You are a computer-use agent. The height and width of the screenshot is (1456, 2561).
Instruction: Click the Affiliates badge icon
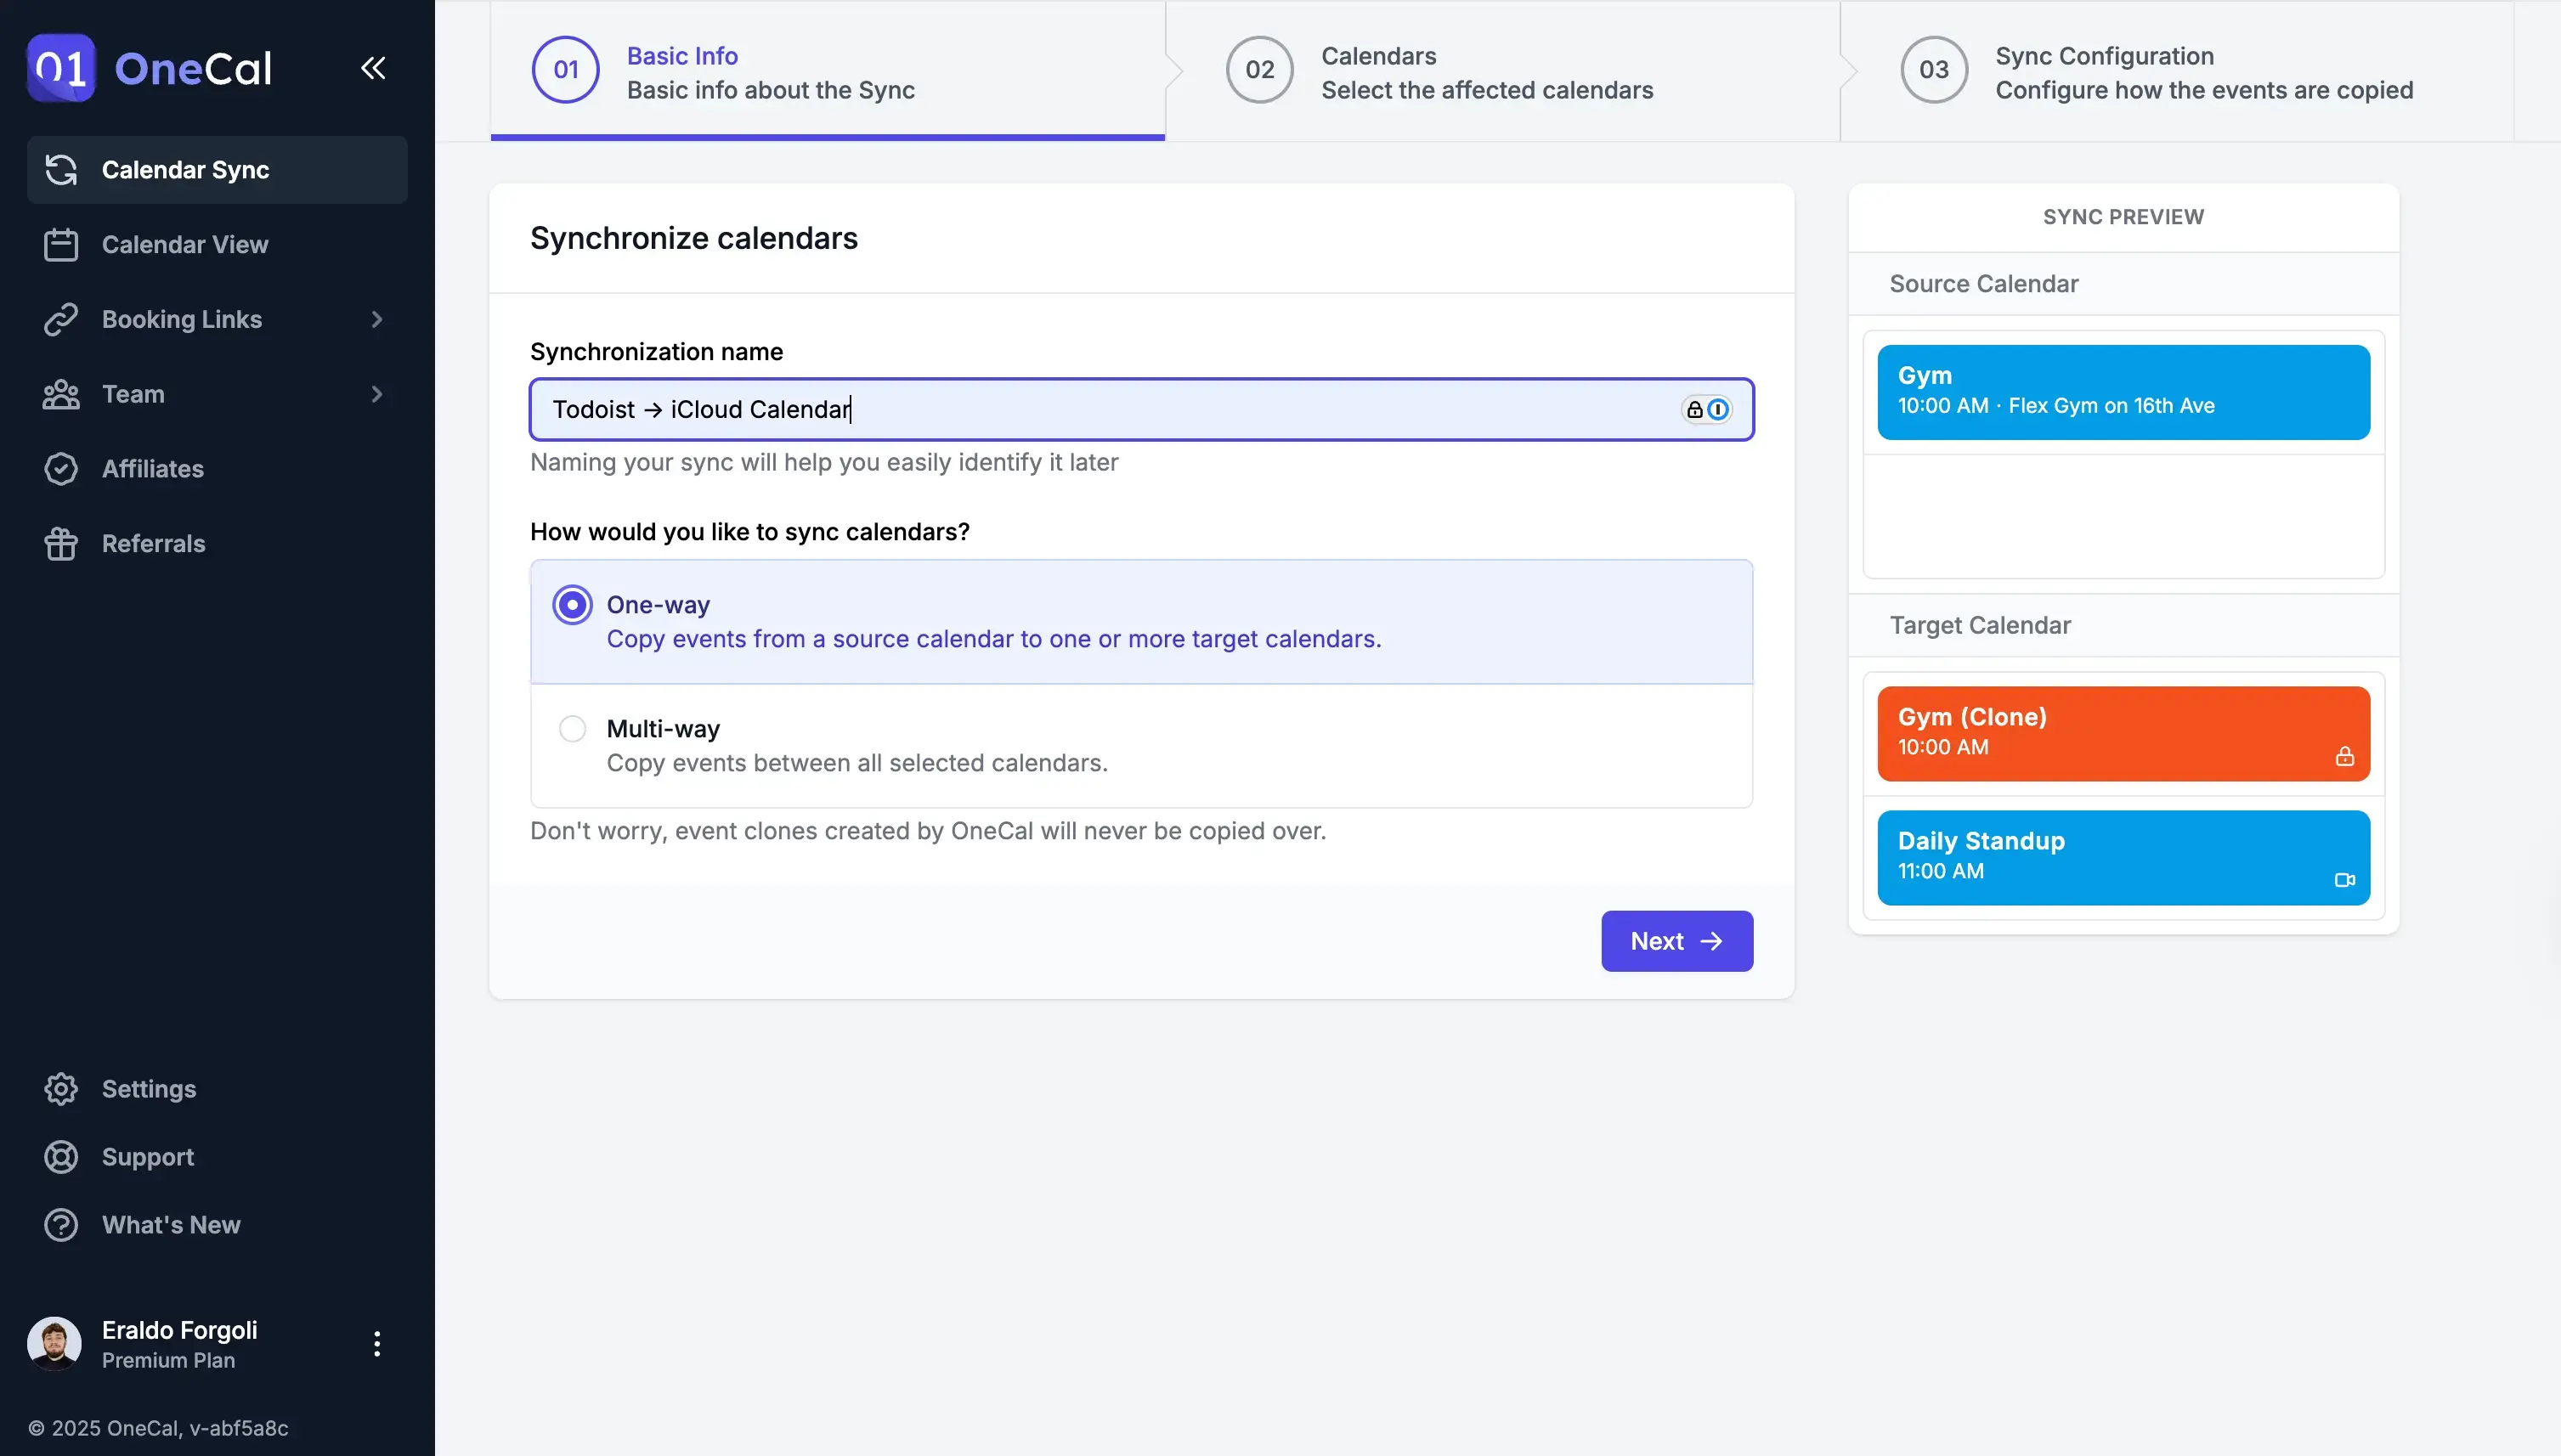(61, 469)
